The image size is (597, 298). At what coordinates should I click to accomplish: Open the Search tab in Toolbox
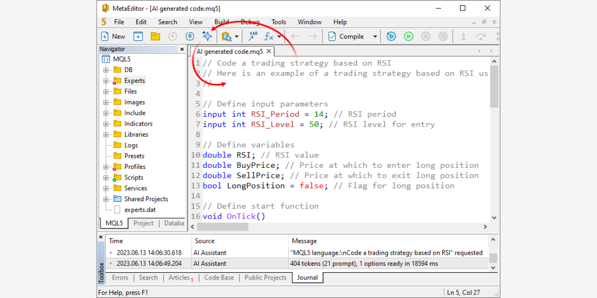(148, 278)
